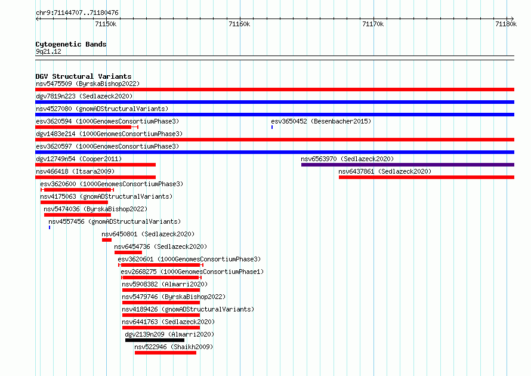Select esv2668275 (1000GenomesConsortiumPhase1) label

192,272
